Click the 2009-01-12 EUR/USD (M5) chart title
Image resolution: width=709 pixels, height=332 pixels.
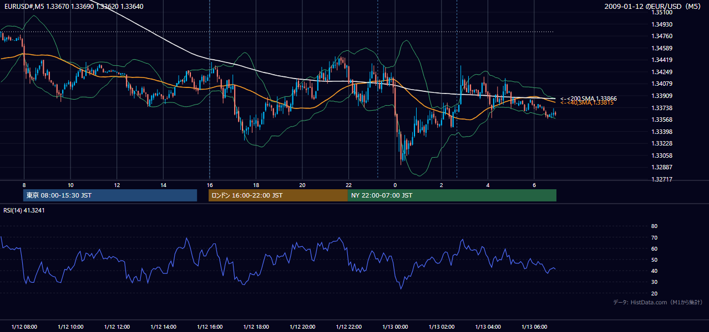pyautogui.click(x=653, y=7)
